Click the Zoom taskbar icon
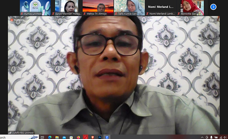The width and height of the screenshot is (228, 139). pyautogui.click(x=107, y=137)
